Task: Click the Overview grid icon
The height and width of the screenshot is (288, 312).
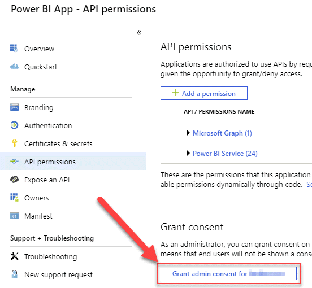Action: tap(14, 49)
